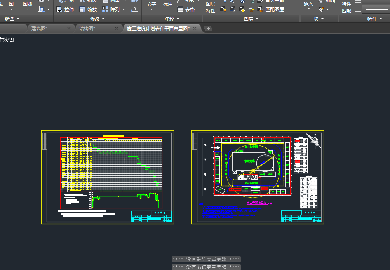Click Turn All Layers On icon
Image resolution: width=390 pixels, height=270 pixels.
click(x=223, y=10)
